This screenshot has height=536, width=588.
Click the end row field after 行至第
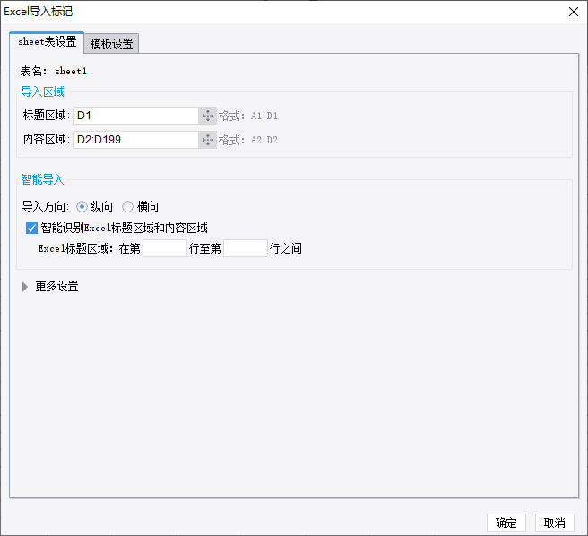click(246, 248)
